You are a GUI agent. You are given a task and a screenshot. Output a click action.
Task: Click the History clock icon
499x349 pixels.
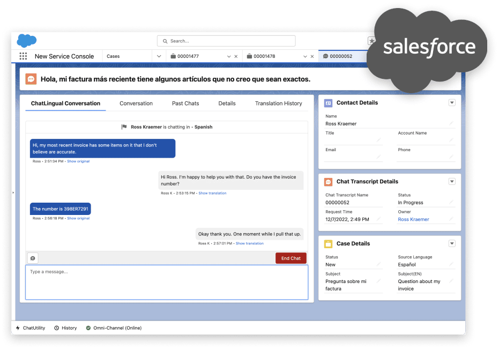click(x=57, y=328)
